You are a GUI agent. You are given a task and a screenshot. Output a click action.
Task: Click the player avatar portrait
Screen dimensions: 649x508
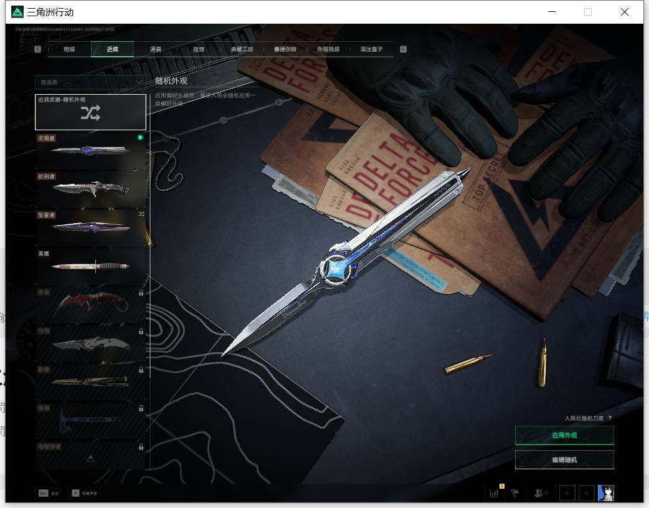(x=606, y=493)
